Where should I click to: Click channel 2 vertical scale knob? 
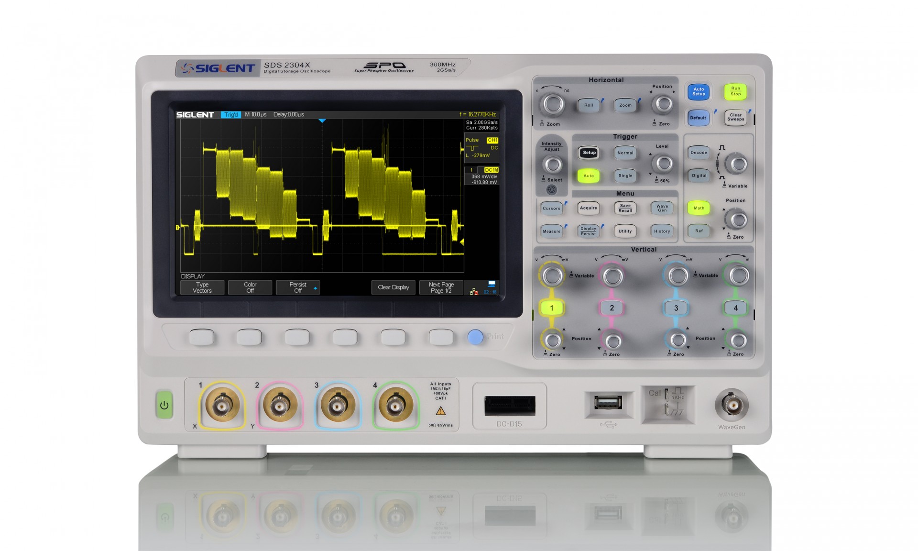tap(613, 276)
